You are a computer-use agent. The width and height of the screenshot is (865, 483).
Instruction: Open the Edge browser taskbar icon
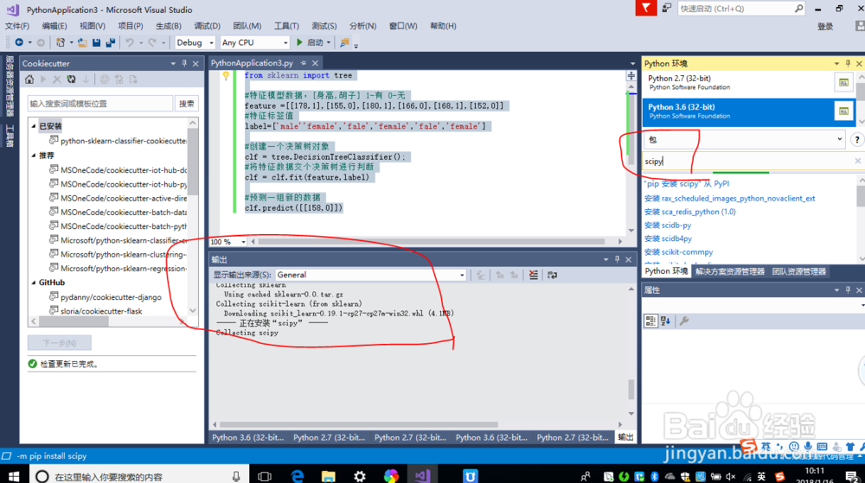[298, 476]
